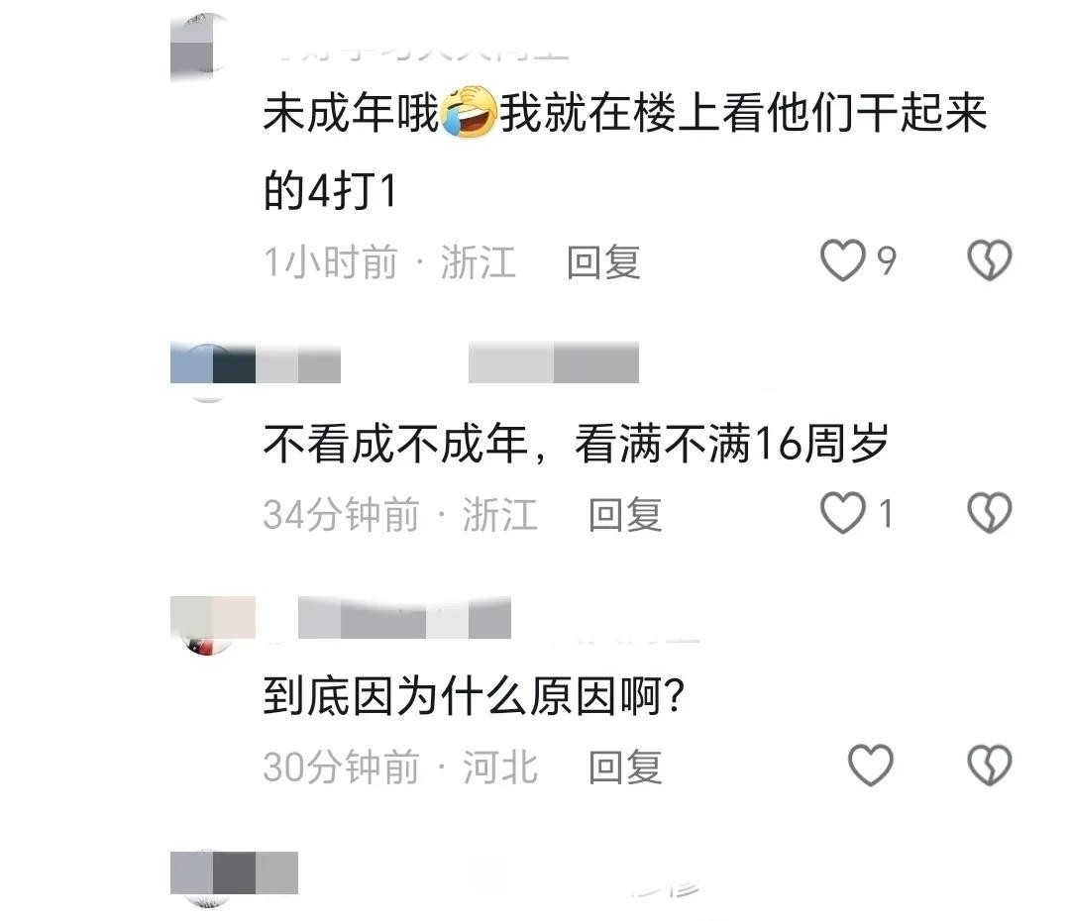Click the laughing-crying emoji in first comment
Screen dimensions: 1070x921
pyautogui.click(x=470, y=113)
